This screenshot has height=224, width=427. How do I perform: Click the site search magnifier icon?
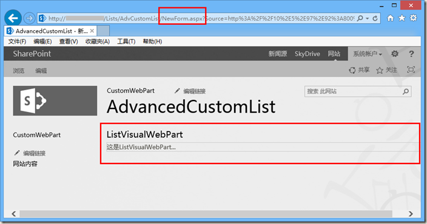point(406,91)
